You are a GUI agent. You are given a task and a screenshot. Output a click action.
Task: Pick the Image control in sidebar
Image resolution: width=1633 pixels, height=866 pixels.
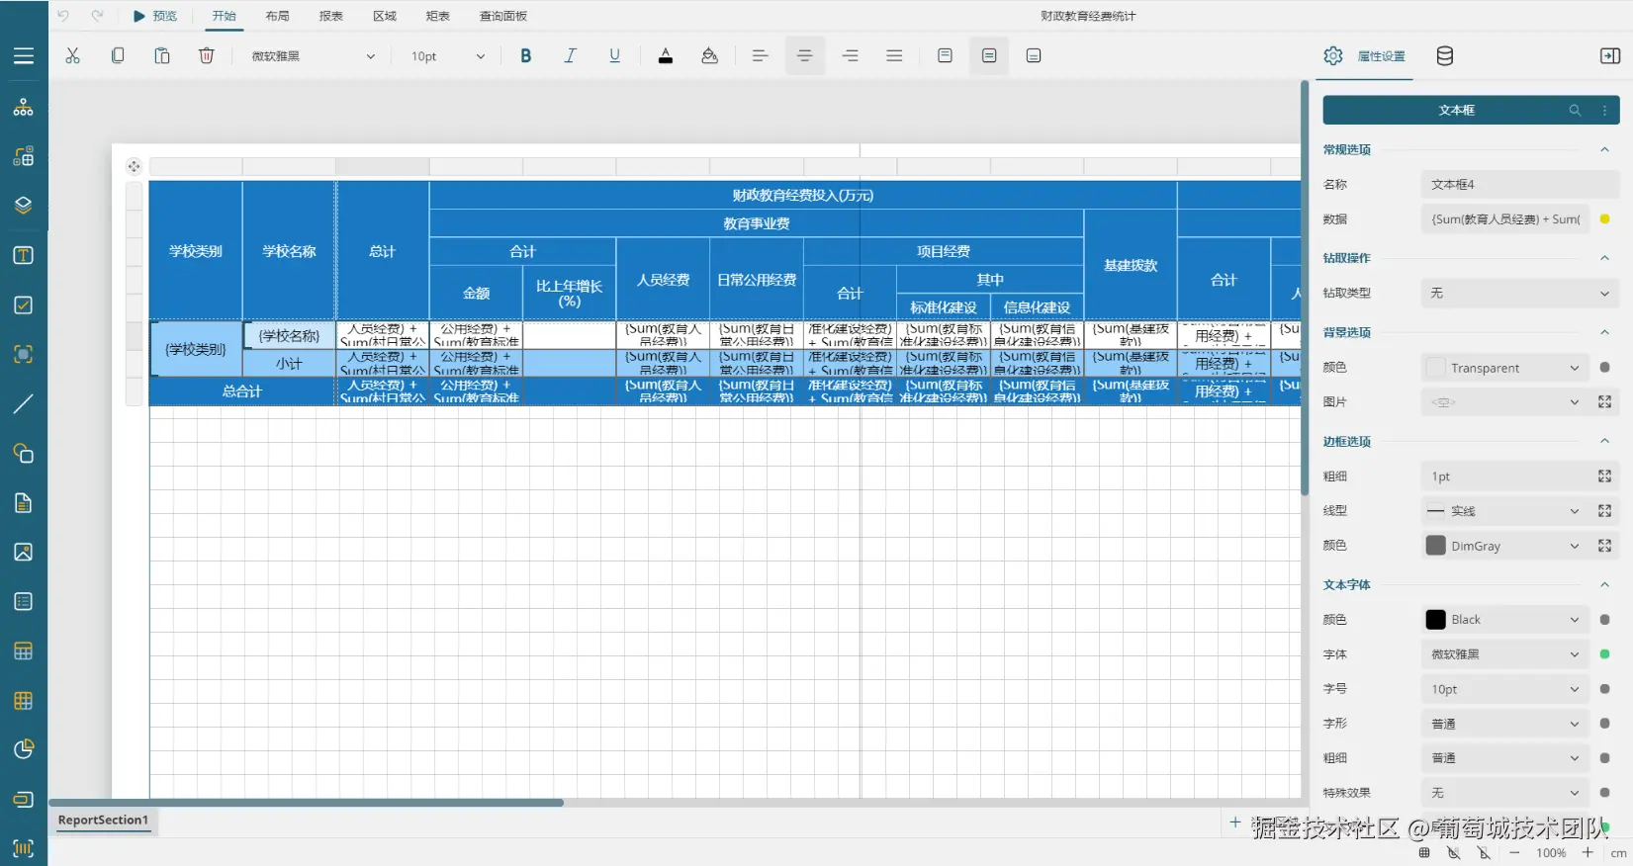pyautogui.click(x=24, y=552)
